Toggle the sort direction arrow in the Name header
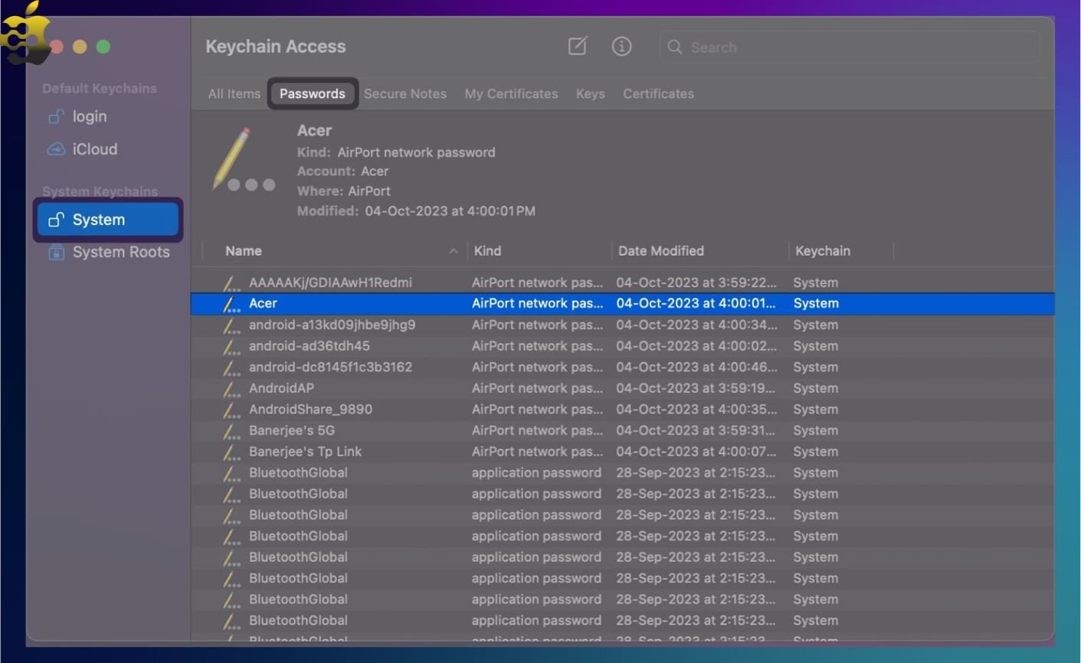1081x663 pixels. coord(454,251)
